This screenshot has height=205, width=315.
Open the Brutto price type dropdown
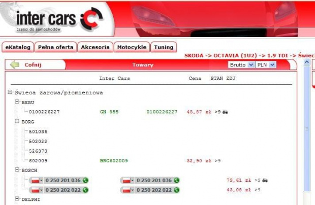point(241,65)
